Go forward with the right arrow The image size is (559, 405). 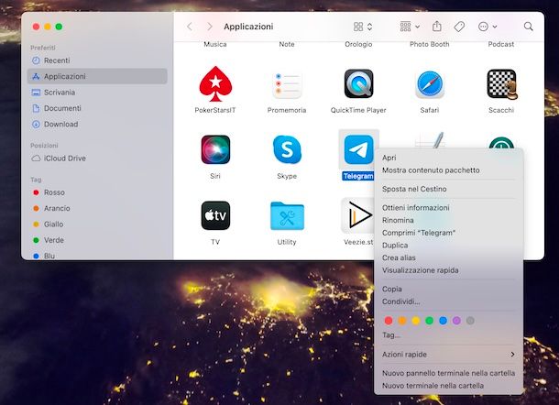(x=210, y=27)
